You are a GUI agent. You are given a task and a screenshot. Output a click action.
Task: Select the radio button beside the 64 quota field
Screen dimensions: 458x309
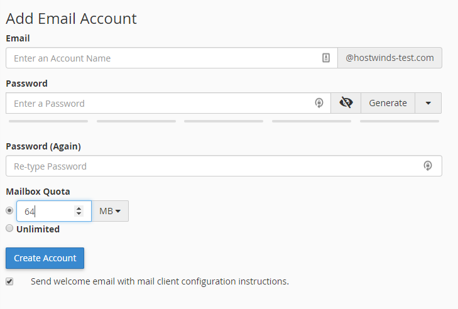(x=9, y=210)
